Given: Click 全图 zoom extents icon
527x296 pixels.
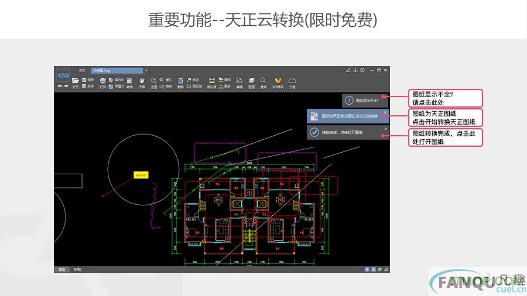Looking at the screenshot, I should pyautogui.click(x=153, y=83).
